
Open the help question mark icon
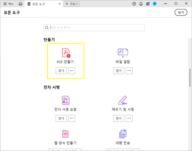click(x=134, y=4)
